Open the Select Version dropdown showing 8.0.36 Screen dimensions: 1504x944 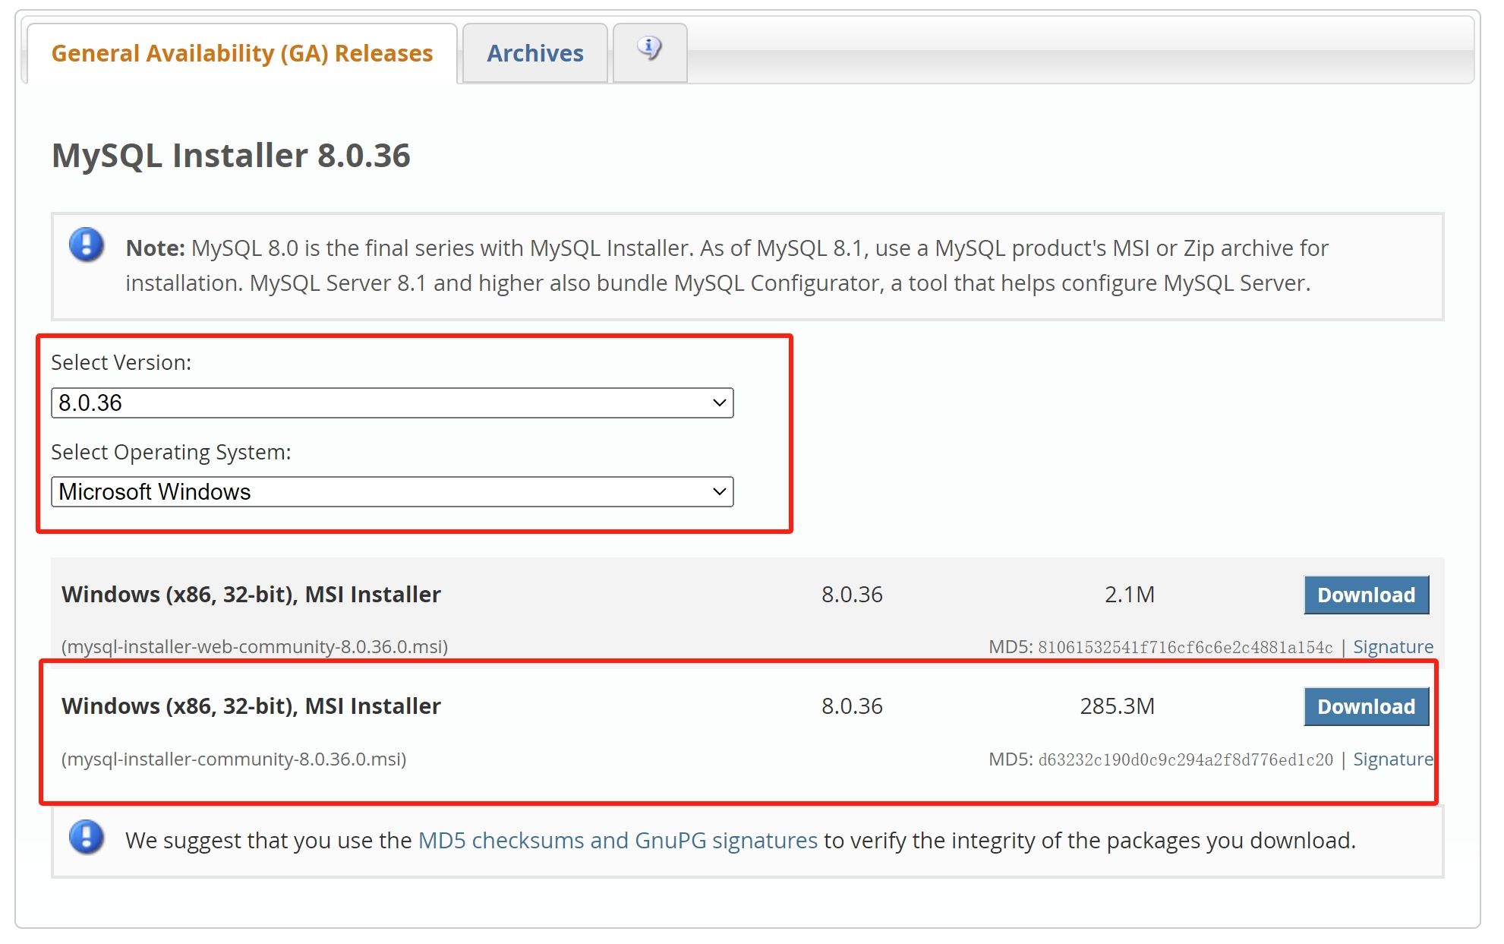[393, 403]
